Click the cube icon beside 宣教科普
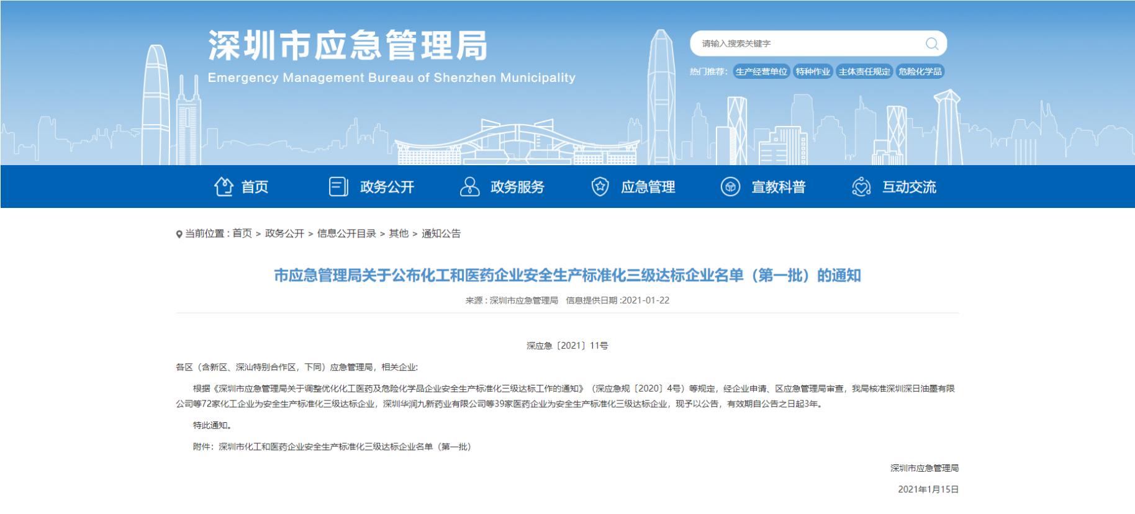This screenshot has height=514, width=1135. [730, 186]
